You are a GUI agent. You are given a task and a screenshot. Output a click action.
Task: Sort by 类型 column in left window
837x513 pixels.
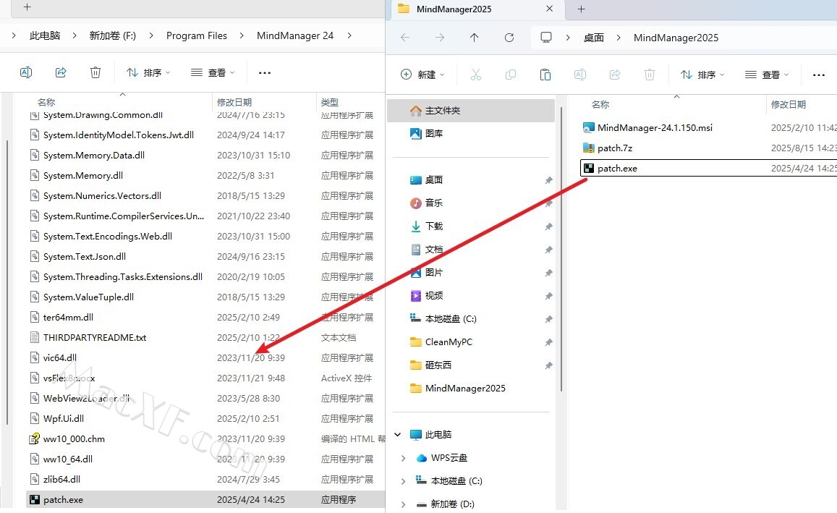point(329,102)
